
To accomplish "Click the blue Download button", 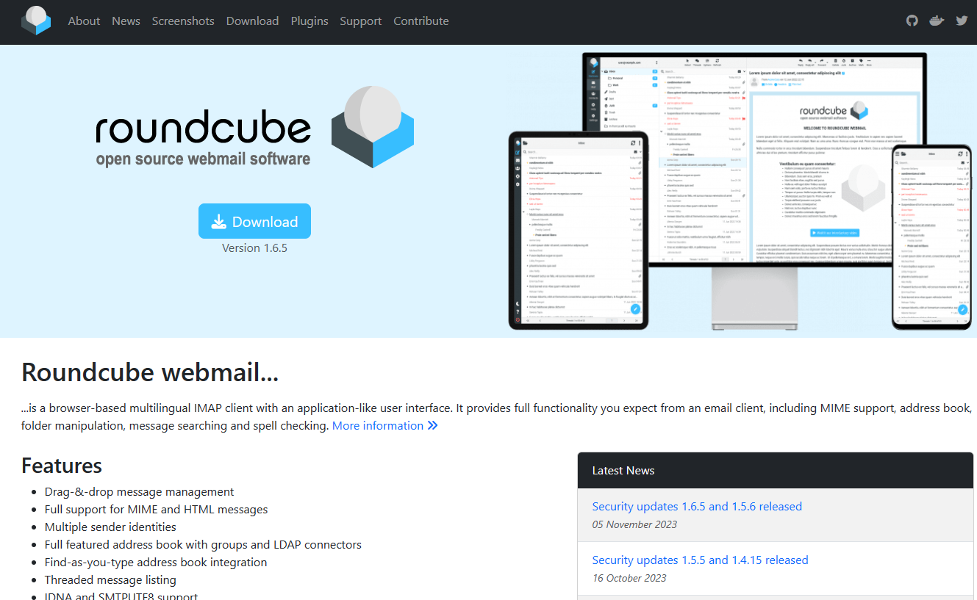I will pyautogui.click(x=254, y=221).
